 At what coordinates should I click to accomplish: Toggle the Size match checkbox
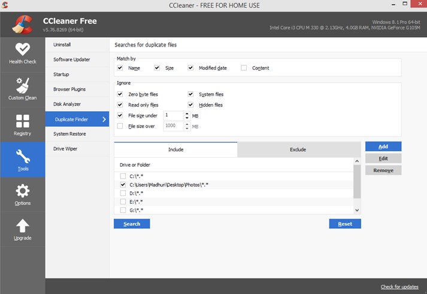point(157,68)
